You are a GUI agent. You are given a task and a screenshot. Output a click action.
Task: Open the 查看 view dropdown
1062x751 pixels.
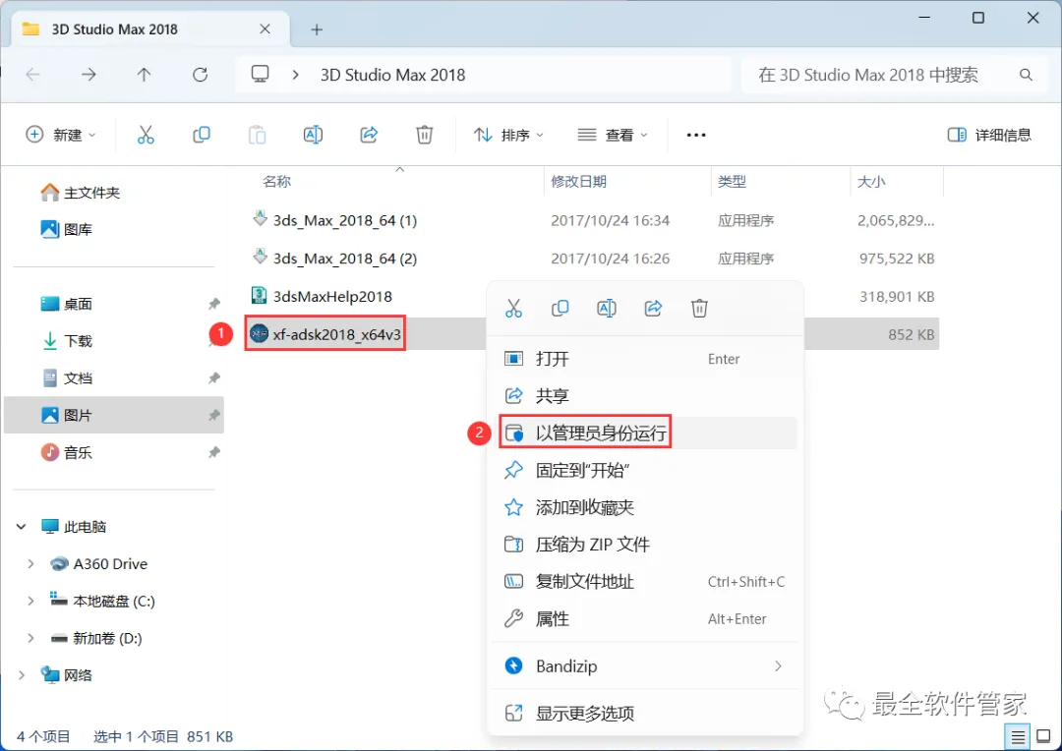coord(613,135)
